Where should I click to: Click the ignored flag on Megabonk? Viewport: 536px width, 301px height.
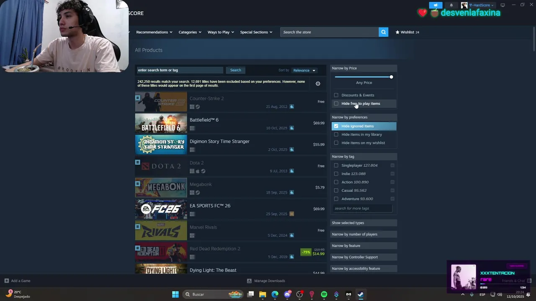(137, 184)
